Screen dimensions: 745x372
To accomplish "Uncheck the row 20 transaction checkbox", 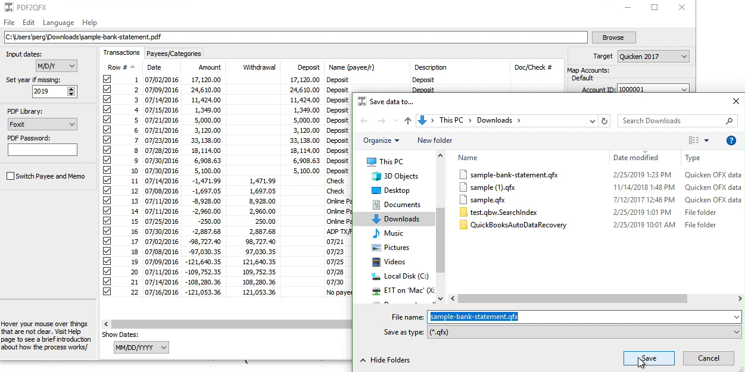I will (107, 271).
